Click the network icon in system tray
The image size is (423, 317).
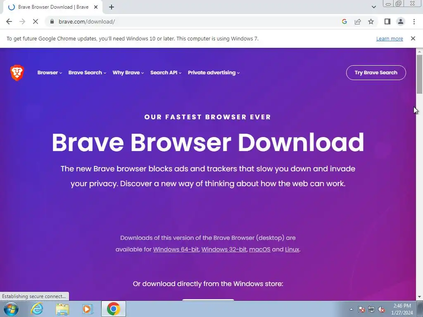pos(371,309)
